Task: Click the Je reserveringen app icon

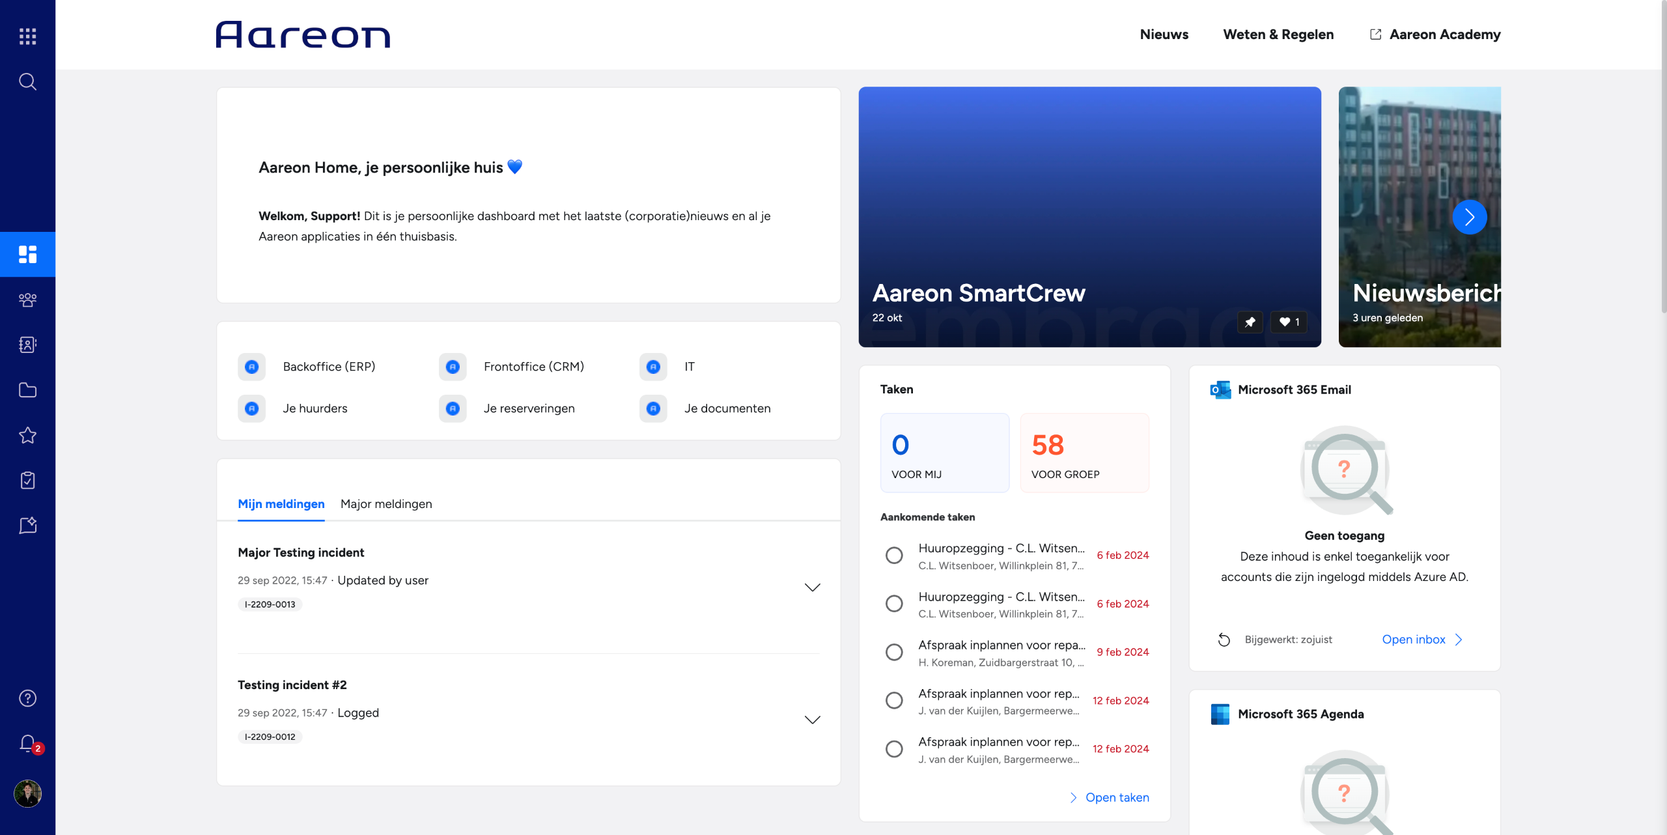Action: click(453, 408)
